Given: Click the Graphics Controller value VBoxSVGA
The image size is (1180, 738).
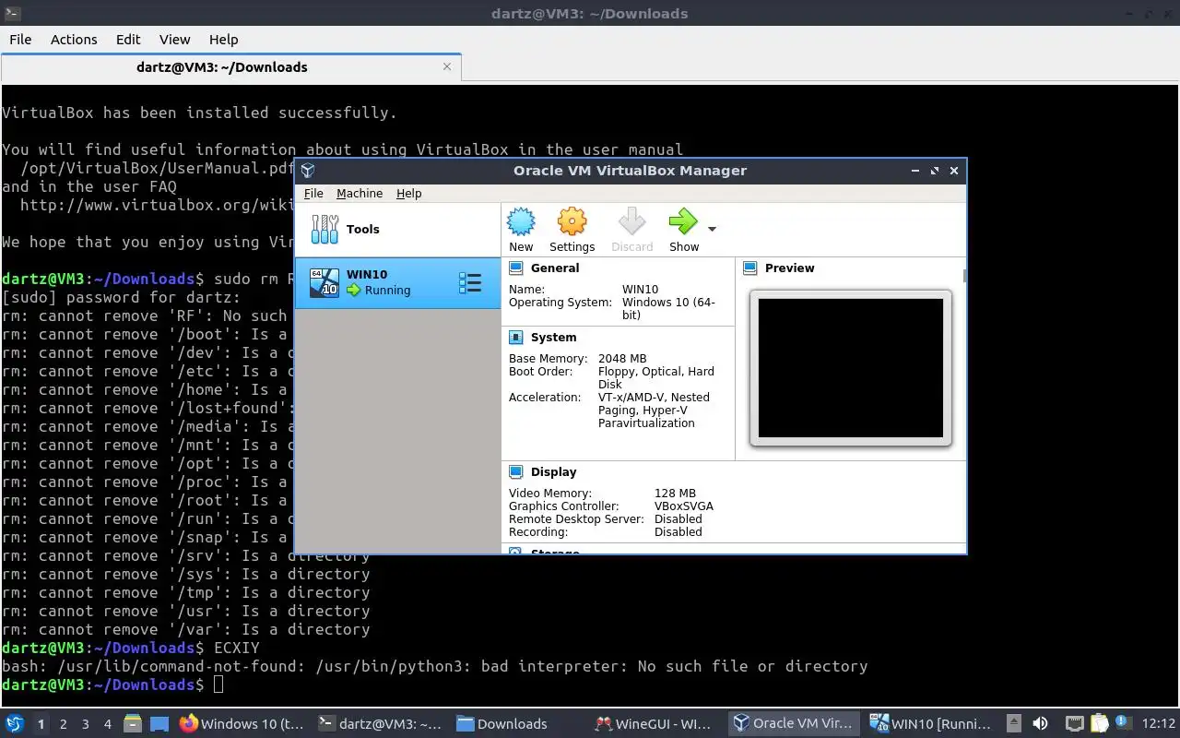Looking at the screenshot, I should click(x=684, y=506).
